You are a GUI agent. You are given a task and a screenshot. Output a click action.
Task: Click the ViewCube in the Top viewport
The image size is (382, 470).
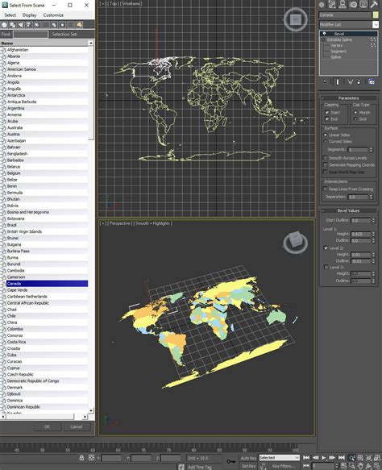(296, 20)
